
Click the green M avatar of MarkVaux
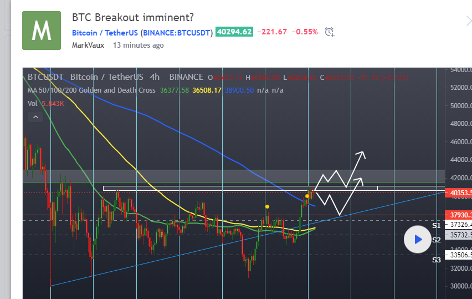coord(42,31)
